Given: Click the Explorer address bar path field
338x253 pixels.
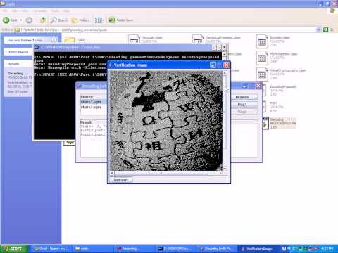Looking at the screenshot, I should pyautogui.click(x=165, y=30).
